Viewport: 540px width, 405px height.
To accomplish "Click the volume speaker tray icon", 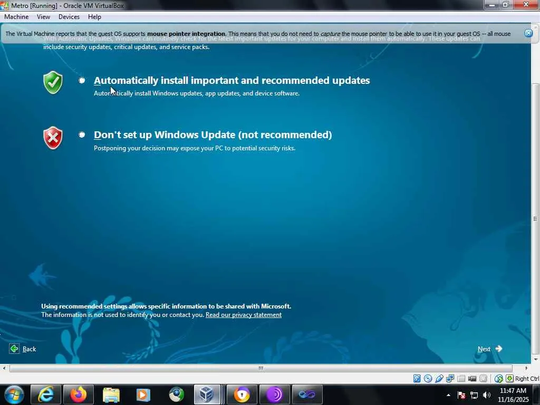I will (487, 395).
